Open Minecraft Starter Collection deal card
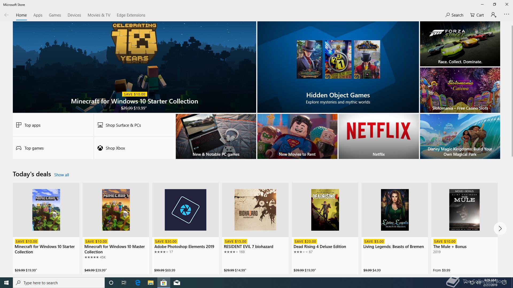Screen dimensions: 513x288 tap(46, 228)
